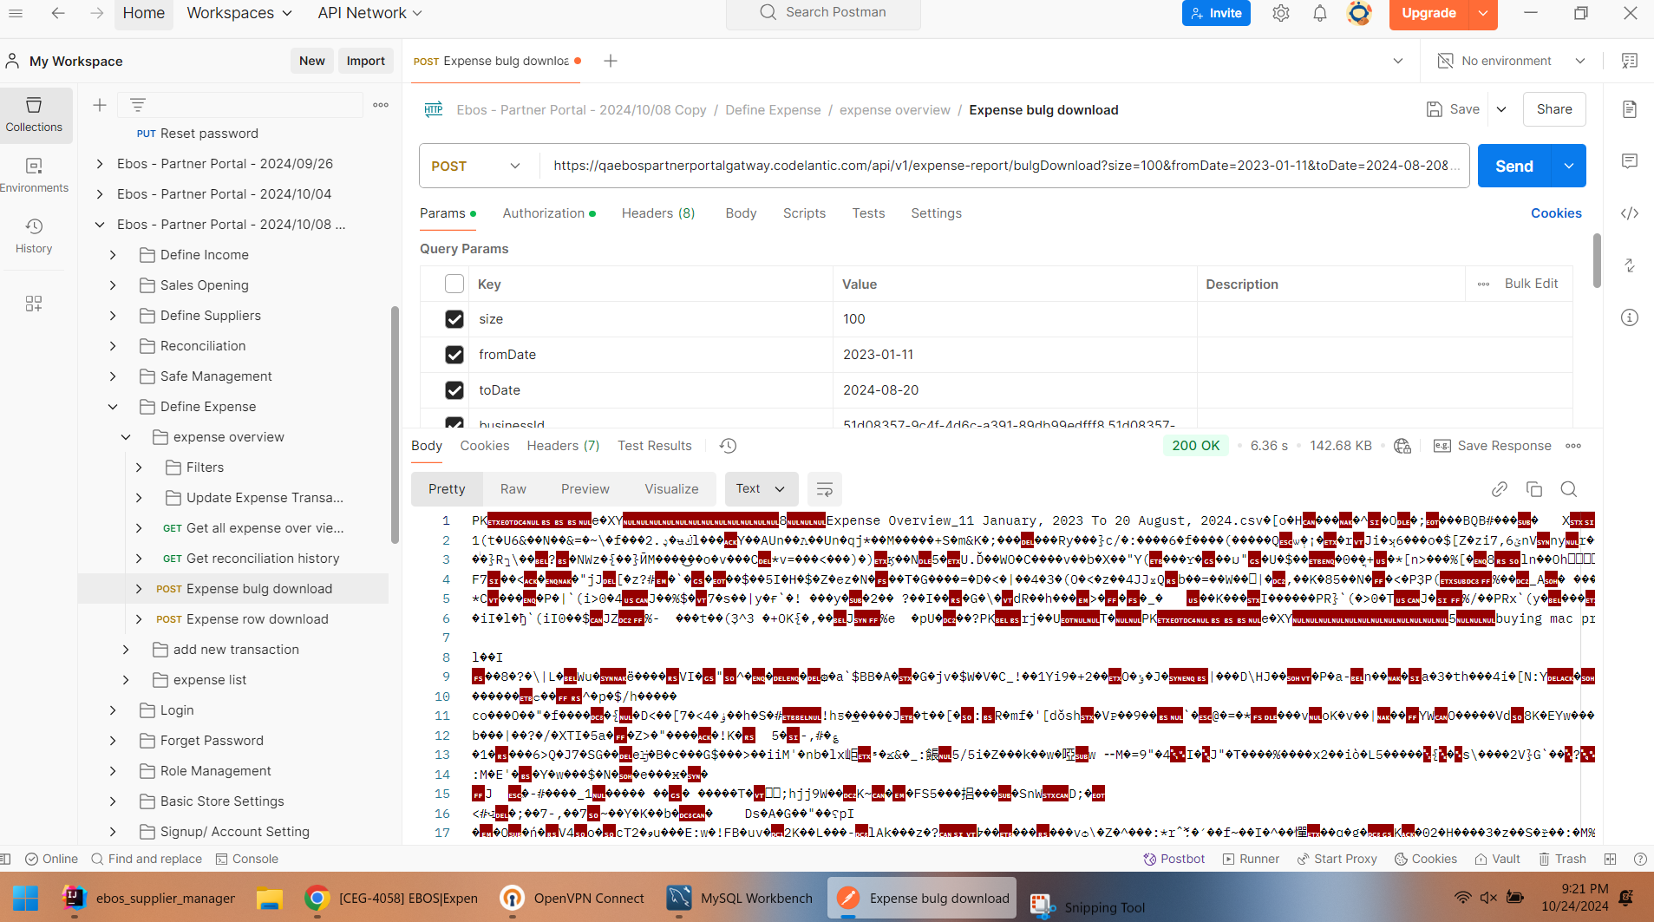Open the Windows Start menu

pos(26,899)
